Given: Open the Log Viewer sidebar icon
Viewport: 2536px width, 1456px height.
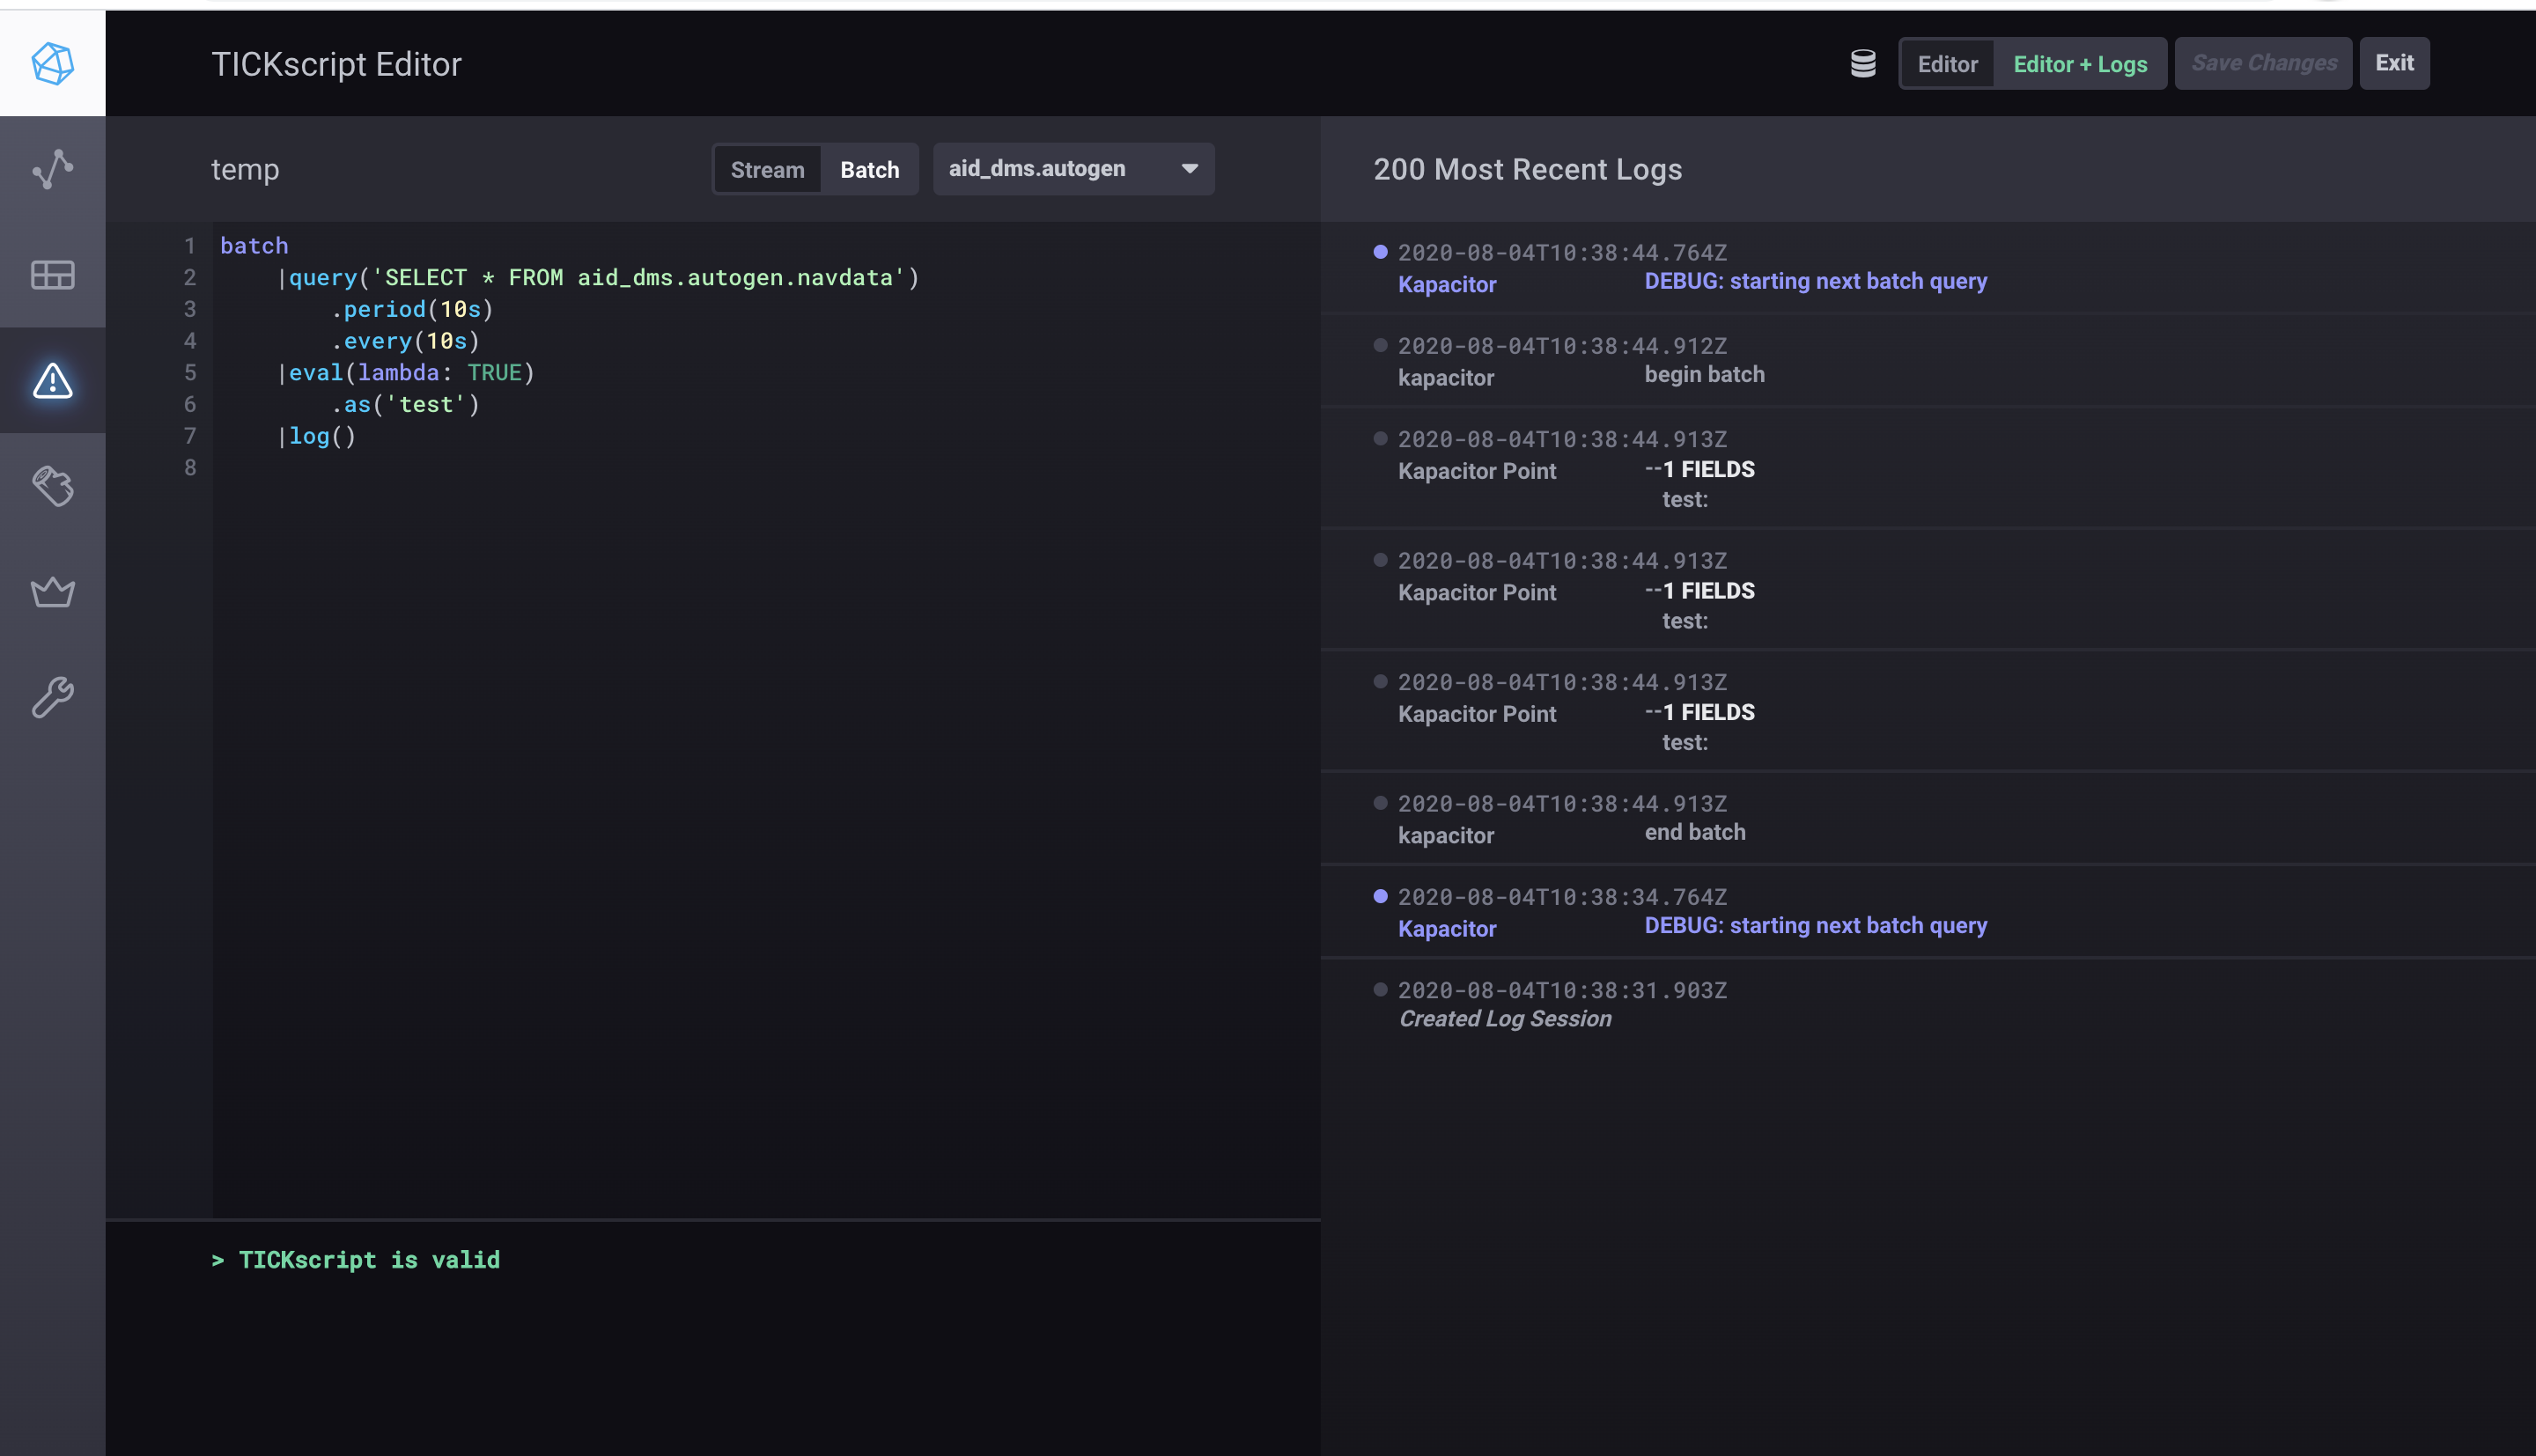Looking at the screenshot, I should point(53,487).
